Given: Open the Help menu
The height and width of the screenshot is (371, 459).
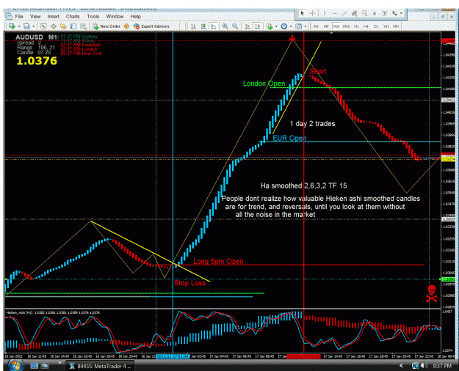Looking at the screenshot, I should (x=135, y=17).
